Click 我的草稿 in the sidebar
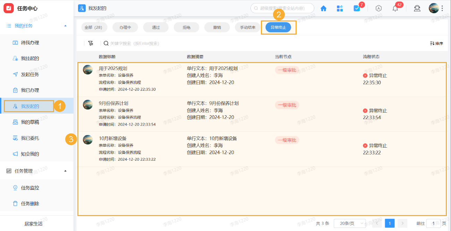The image size is (451, 231). 29,122
